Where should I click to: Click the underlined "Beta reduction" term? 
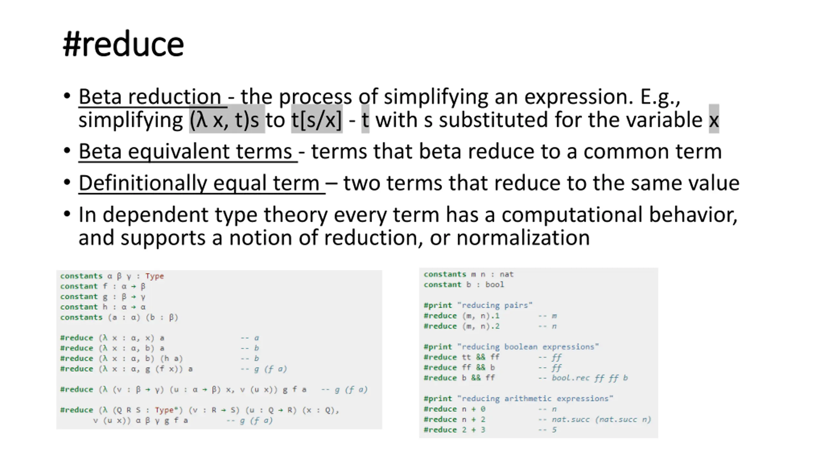click(x=150, y=96)
